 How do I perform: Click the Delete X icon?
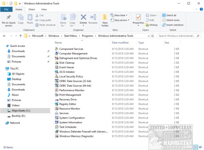(x=84, y=17)
